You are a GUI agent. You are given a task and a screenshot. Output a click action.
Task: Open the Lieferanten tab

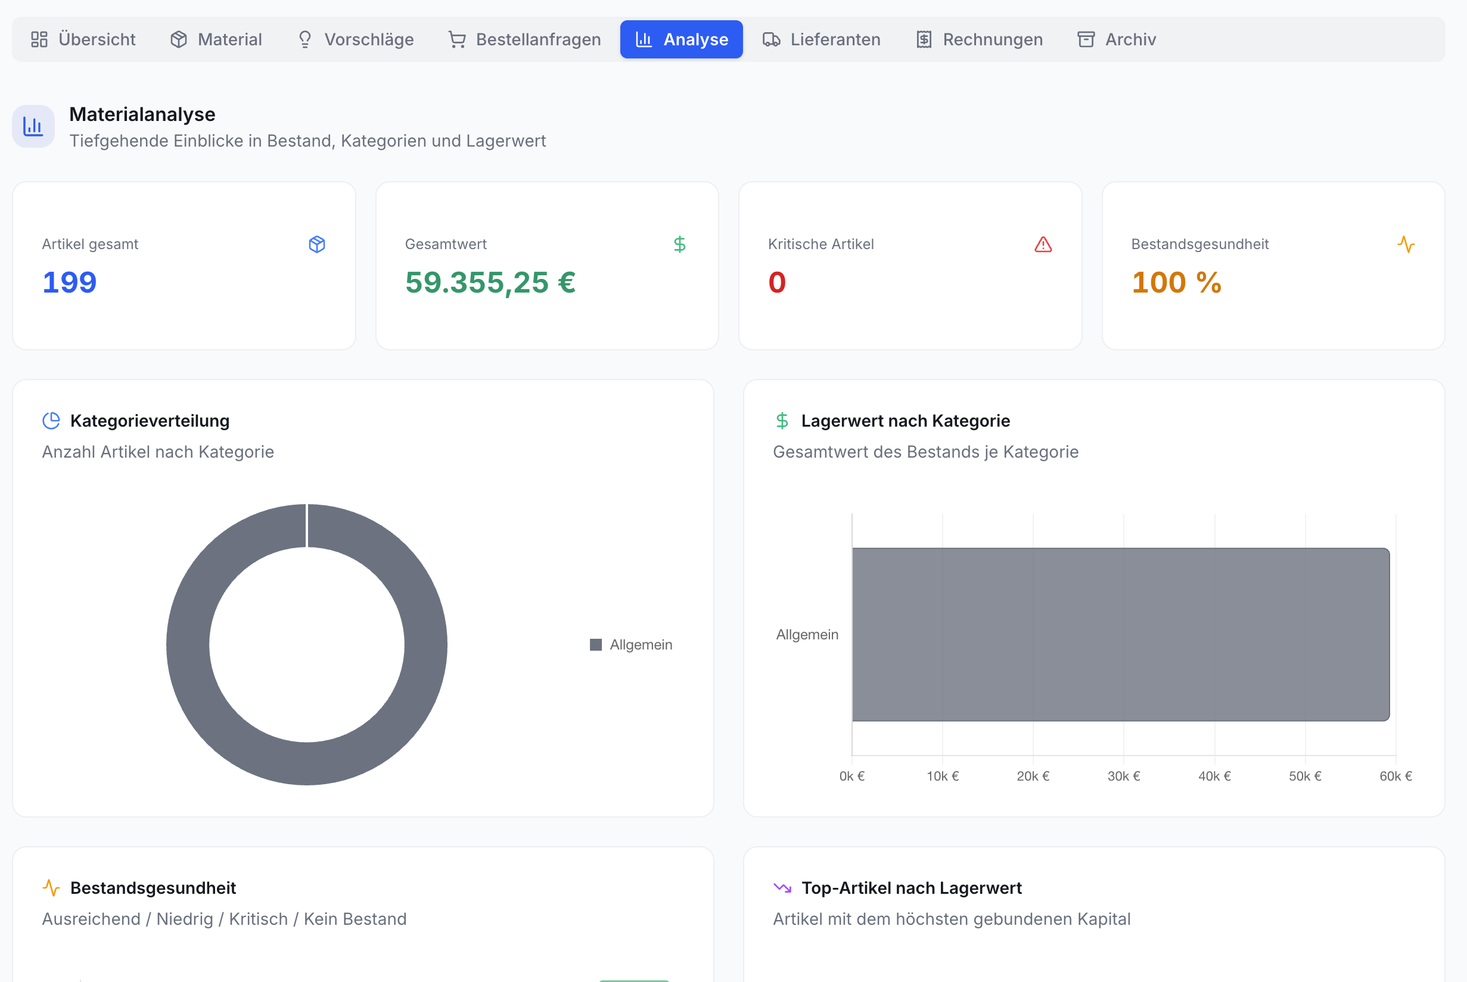(822, 39)
